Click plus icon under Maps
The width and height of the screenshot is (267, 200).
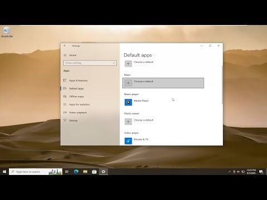pos(128,83)
